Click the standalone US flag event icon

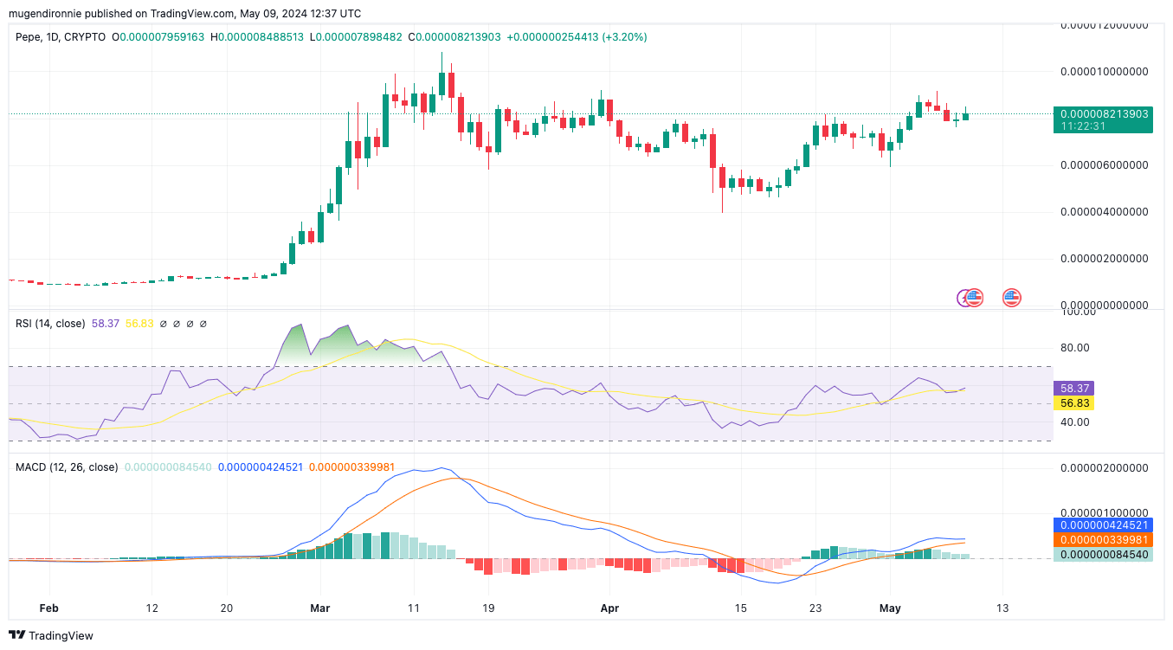[x=1012, y=298]
